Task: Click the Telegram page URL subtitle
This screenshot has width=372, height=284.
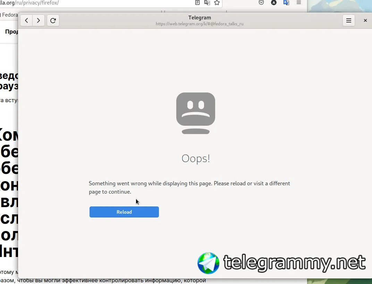Action: [200, 24]
